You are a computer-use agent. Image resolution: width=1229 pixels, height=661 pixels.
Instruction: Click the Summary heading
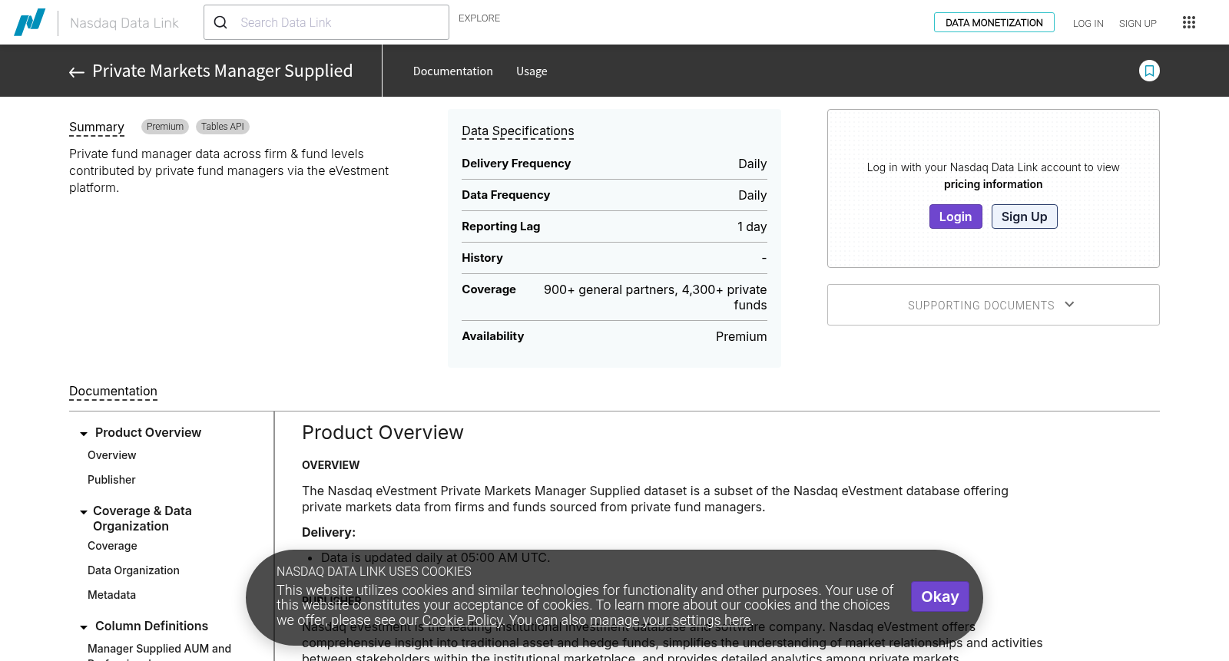[97, 127]
